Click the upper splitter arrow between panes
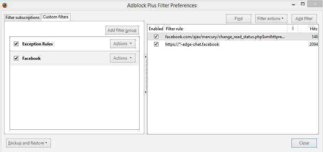 coord(146,56)
